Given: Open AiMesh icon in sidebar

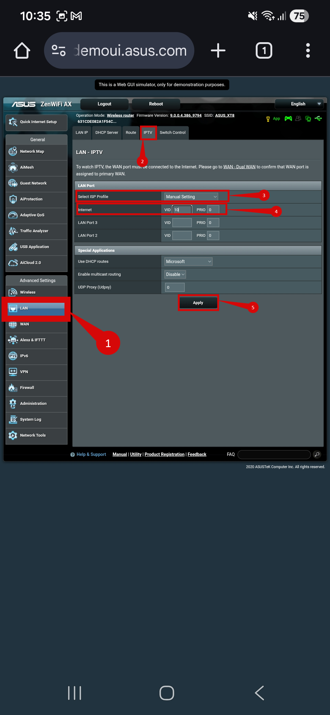Looking at the screenshot, I should point(13,167).
